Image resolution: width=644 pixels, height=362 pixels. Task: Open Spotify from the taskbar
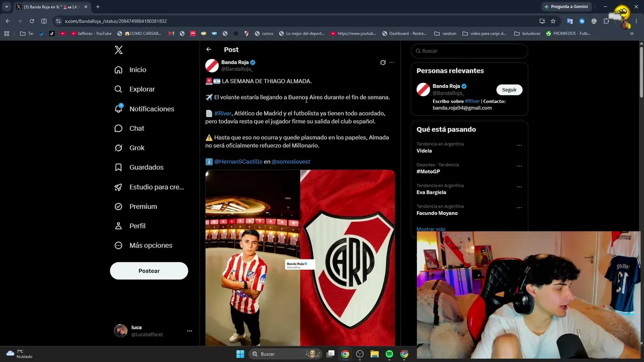(x=389, y=354)
